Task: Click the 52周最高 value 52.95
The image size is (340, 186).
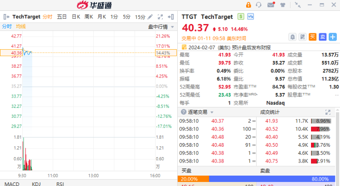Action: [224, 87]
